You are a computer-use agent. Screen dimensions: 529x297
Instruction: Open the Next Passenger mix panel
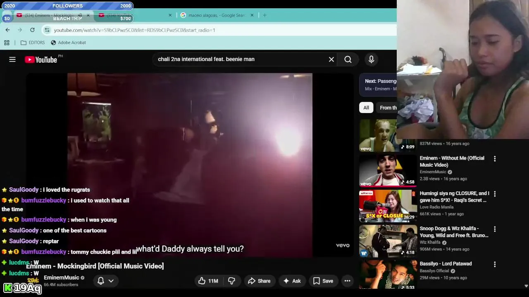click(378, 85)
